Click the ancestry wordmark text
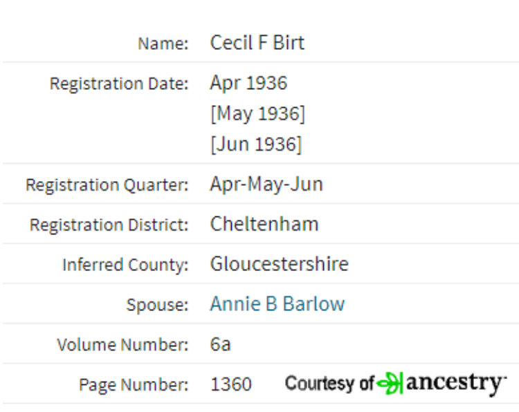 pyautogui.click(x=456, y=384)
